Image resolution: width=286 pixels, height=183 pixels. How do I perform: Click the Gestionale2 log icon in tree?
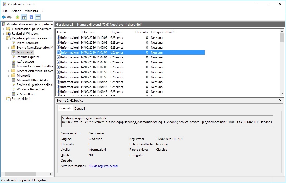tap(13, 52)
